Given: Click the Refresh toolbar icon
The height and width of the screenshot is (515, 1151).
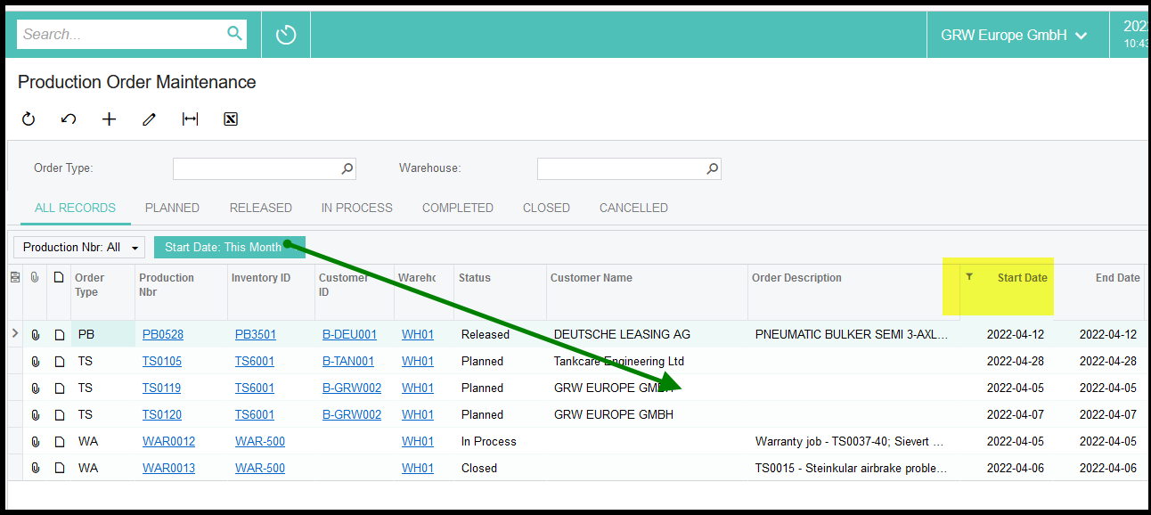Looking at the screenshot, I should 29,119.
